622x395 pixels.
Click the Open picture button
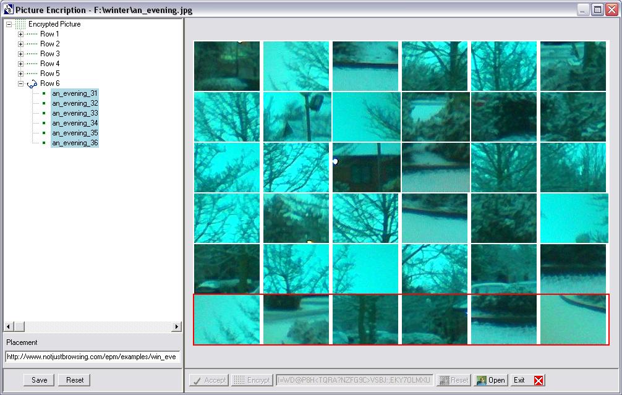click(x=491, y=380)
